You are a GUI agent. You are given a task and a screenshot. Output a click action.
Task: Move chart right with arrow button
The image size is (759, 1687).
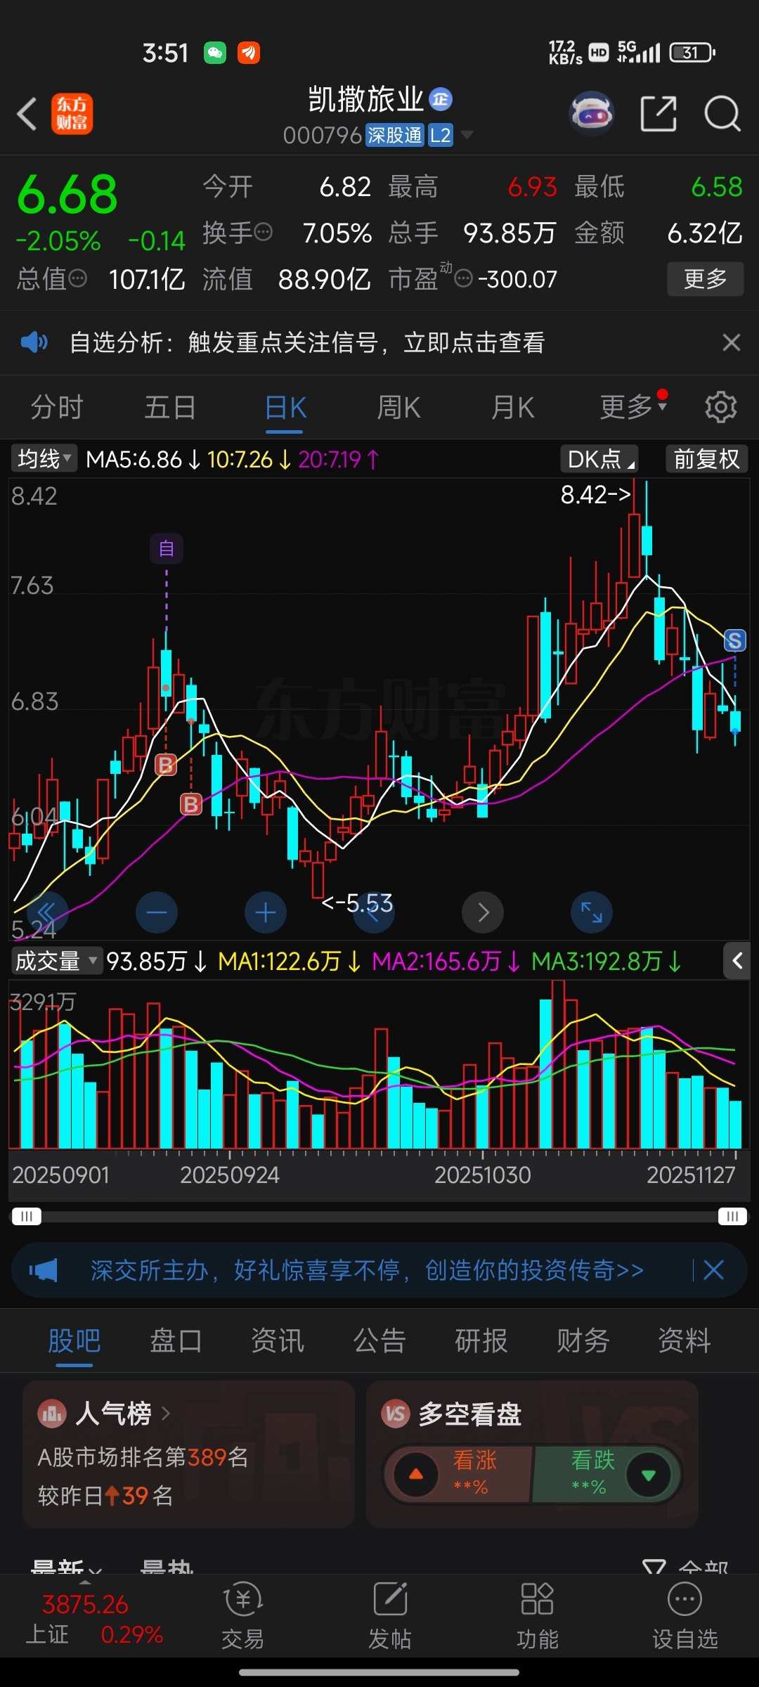coord(483,912)
